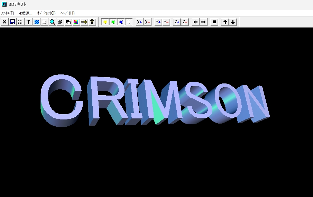Open the オプション(O) menu
The height and width of the screenshot is (197, 313).
[x=46, y=13]
